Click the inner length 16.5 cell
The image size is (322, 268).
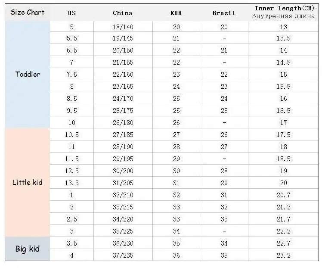(283, 111)
